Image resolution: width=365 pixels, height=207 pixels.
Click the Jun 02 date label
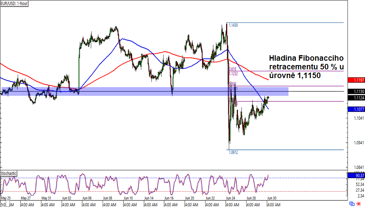pos(67,198)
